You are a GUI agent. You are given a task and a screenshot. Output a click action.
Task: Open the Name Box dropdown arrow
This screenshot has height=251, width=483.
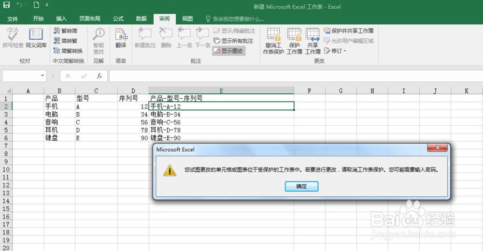[42, 76]
